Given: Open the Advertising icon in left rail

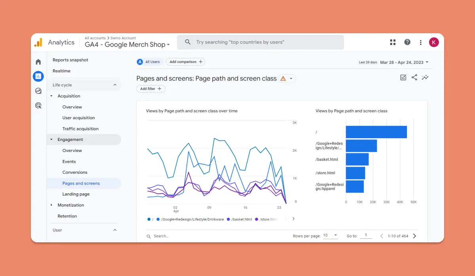Looking at the screenshot, I should click(x=38, y=105).
